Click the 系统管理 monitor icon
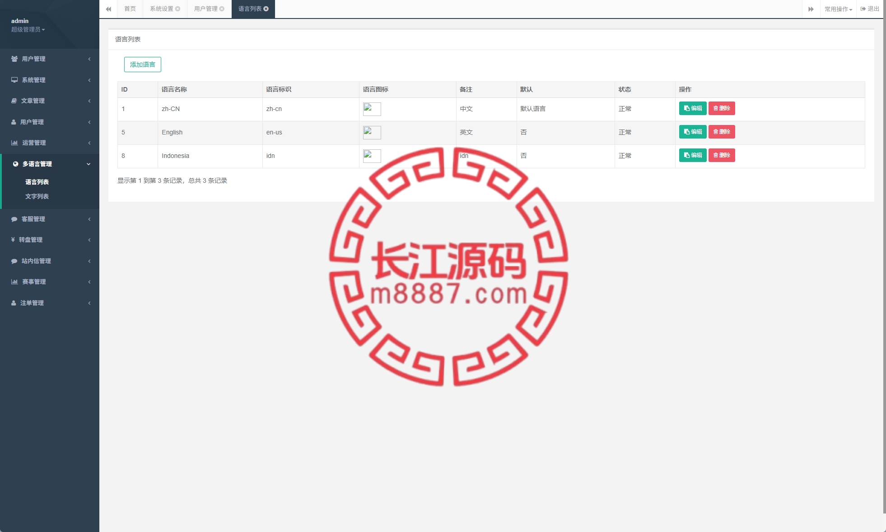Viewport: 886px width, 532px height. (14, 80)
